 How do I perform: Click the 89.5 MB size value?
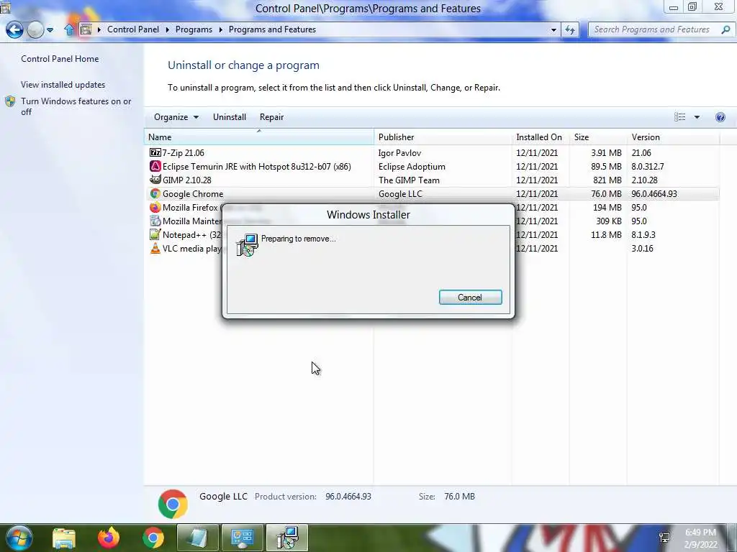point(606,166)
